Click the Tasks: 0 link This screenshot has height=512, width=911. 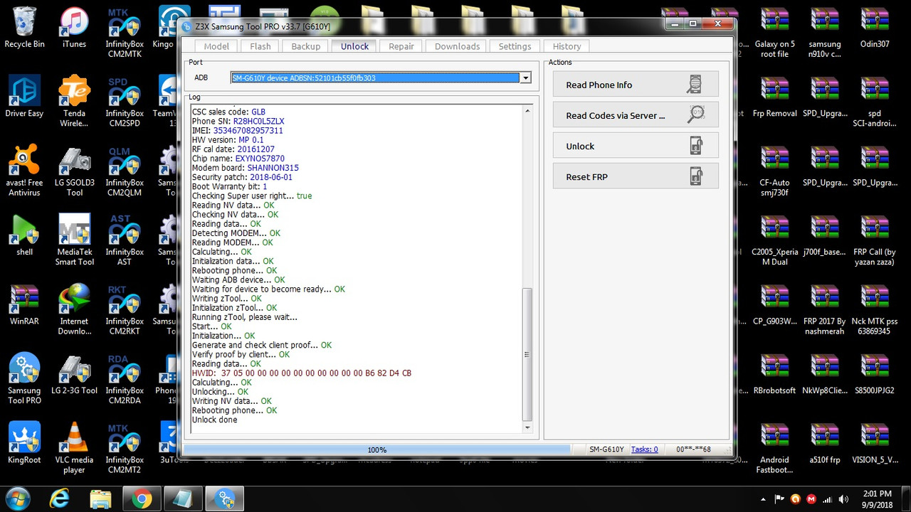pyautogui.click(x=644, y=449)
